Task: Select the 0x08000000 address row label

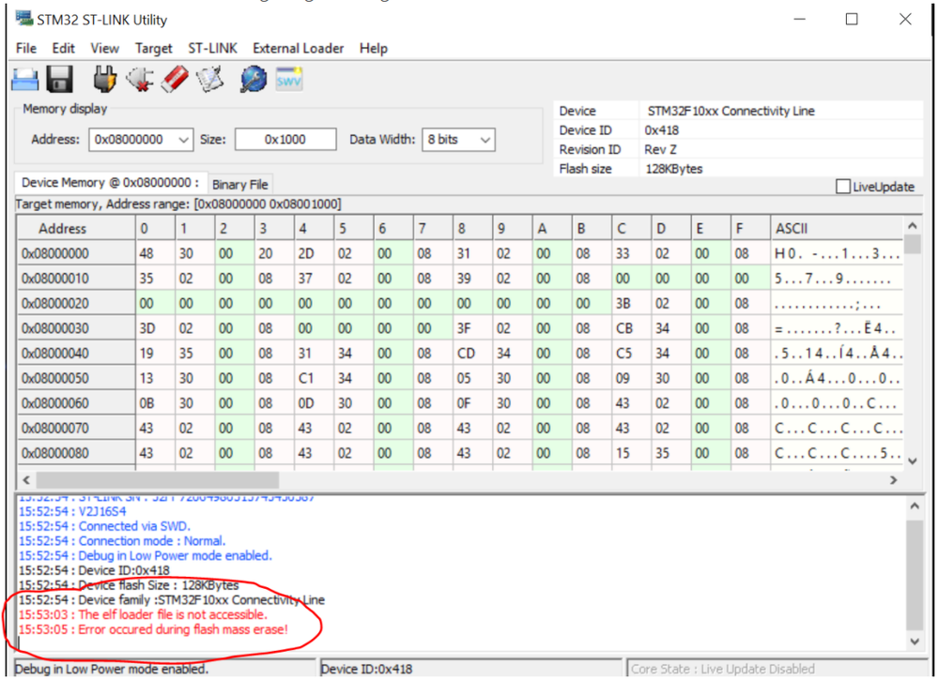Action: pos(76,253)
